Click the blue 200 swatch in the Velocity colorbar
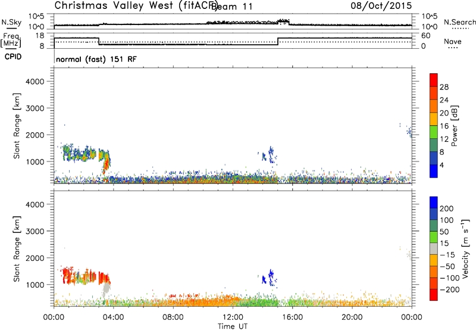The image size is (476, 330). tap(434, 203)
